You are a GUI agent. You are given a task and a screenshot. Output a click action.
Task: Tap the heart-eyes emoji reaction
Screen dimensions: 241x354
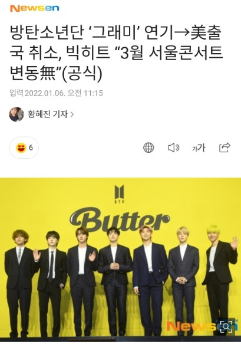[x=21, y=147]
